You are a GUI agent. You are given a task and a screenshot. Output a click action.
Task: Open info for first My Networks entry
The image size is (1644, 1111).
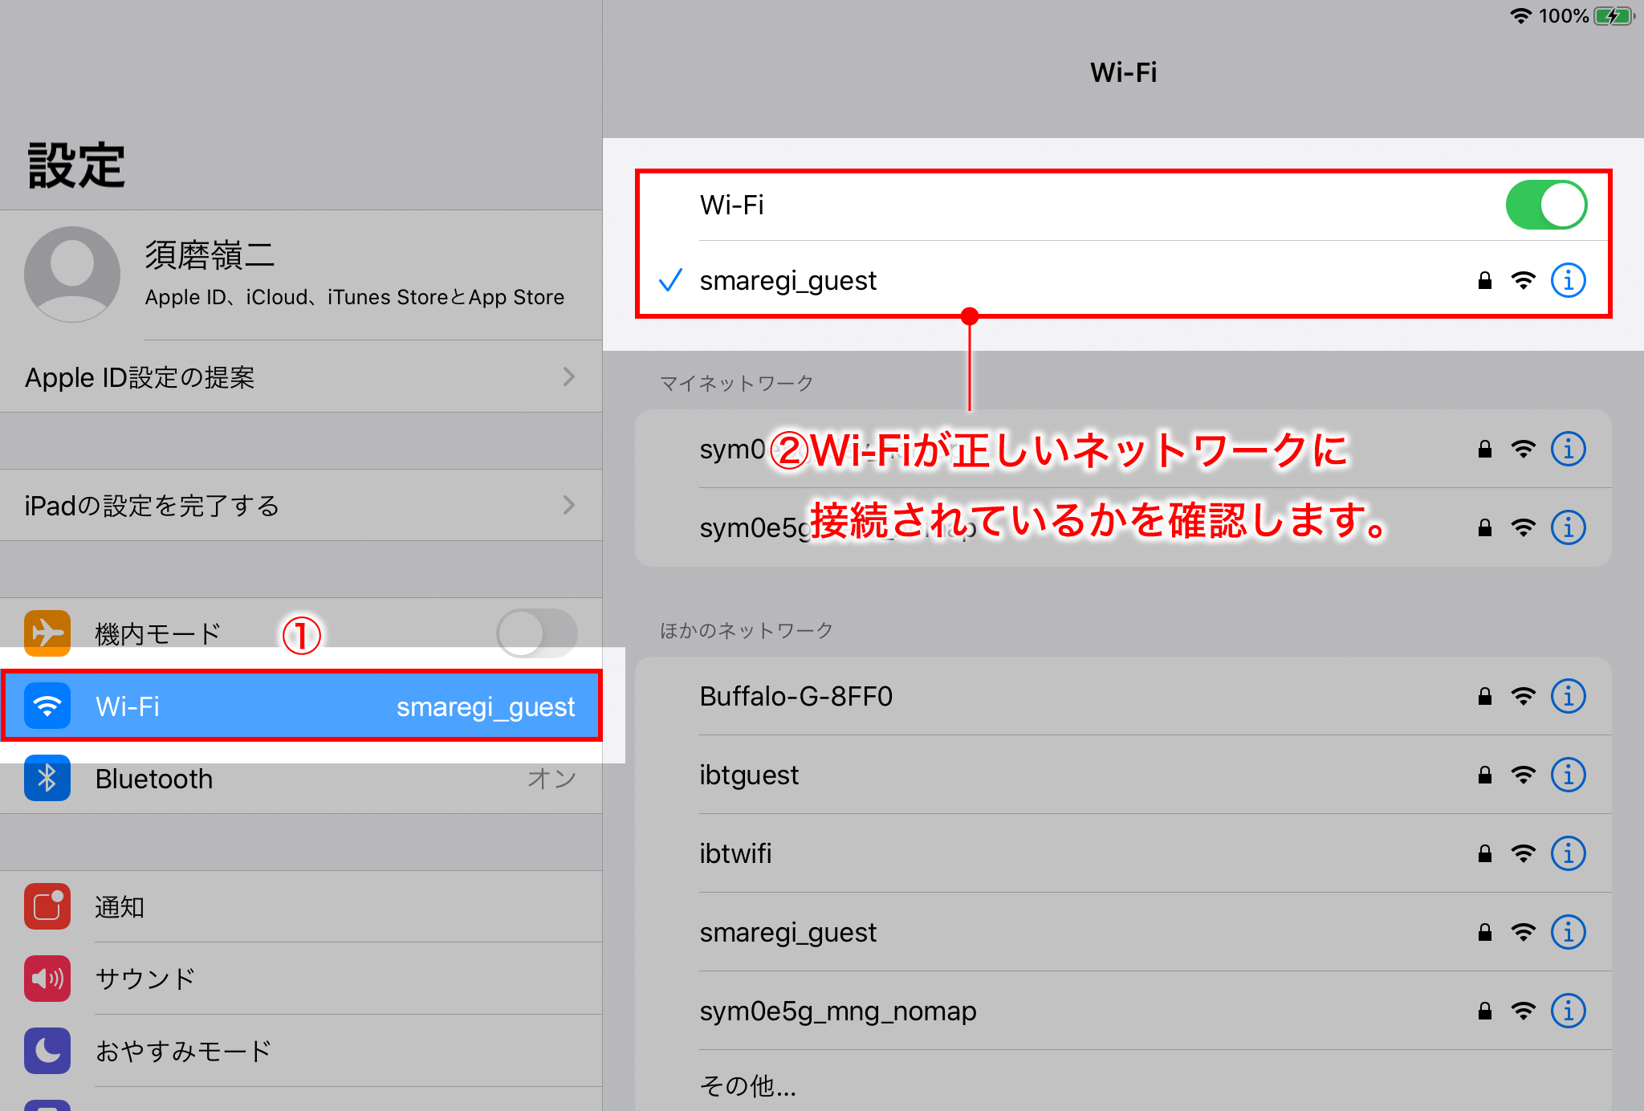click(x=1568, y=449)
